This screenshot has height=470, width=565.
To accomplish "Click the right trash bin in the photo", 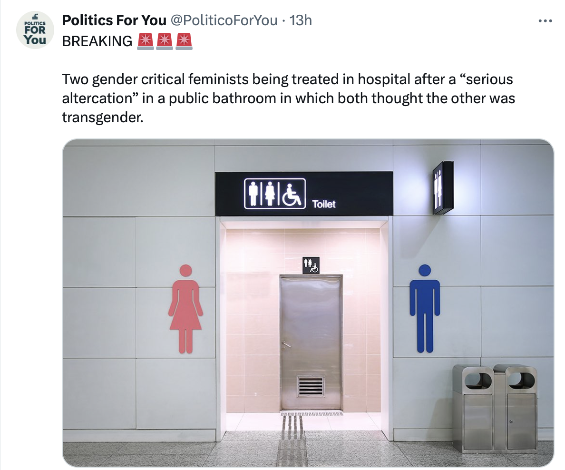I will 516,408.
